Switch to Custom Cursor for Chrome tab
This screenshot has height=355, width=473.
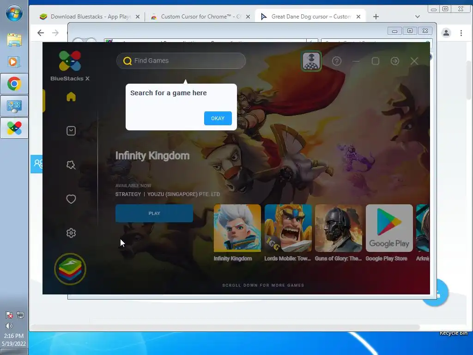click(x=200, y=17)
